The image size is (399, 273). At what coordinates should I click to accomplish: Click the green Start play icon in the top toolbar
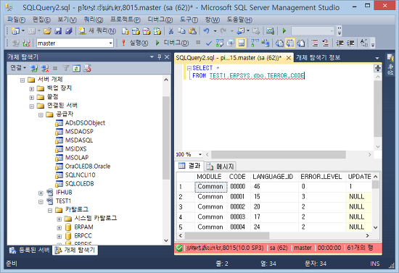[284, 31]
